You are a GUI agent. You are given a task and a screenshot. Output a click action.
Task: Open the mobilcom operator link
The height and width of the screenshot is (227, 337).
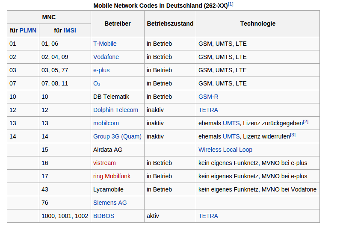point(106,123)
